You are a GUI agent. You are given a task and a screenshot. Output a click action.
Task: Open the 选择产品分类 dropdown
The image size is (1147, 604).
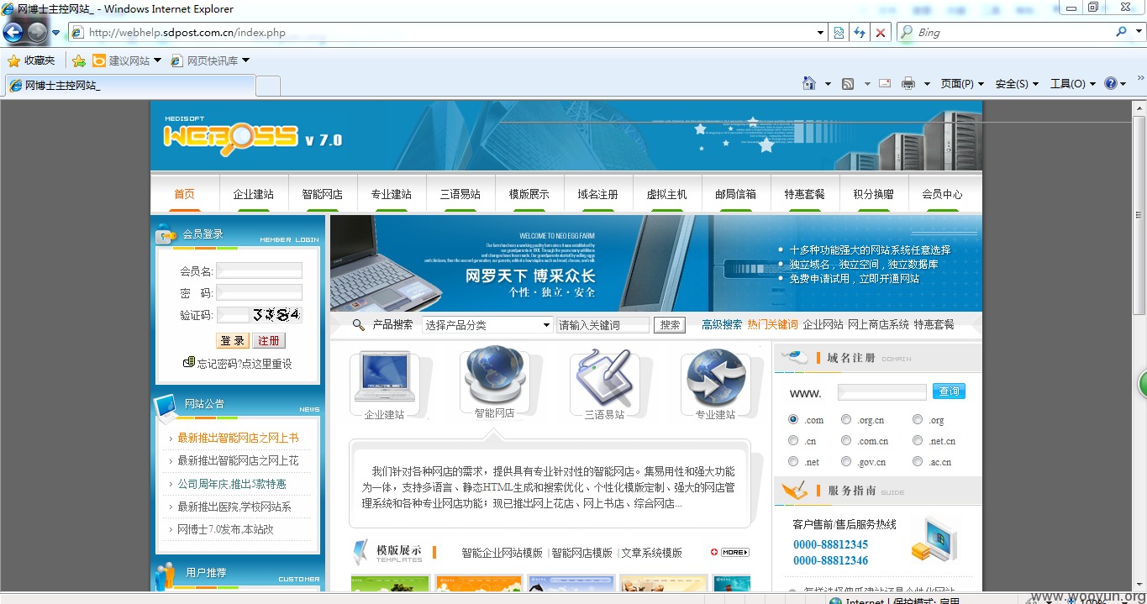pos(487,325)
